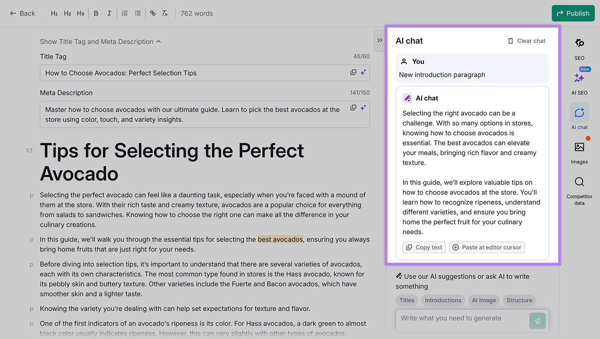Insert a numbered list

pos(124,13)
